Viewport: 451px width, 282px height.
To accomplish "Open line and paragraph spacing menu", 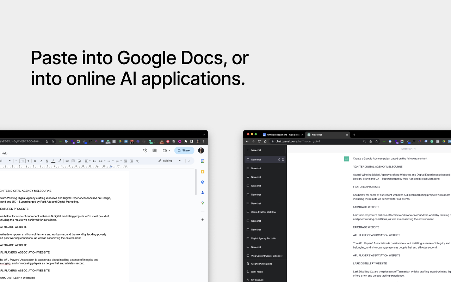I will point(94,161).
